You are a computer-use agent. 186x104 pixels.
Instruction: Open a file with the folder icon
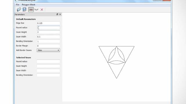pos(19,10)
